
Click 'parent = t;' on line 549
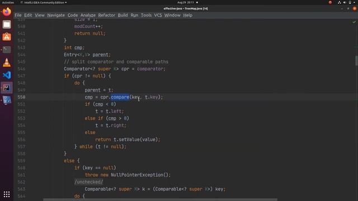click(99, 90)
